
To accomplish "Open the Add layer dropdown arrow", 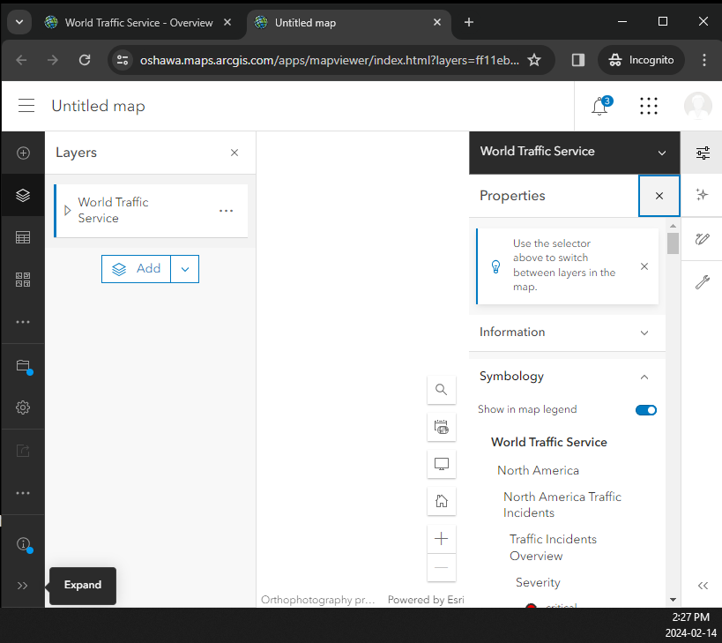I will pyautogui.click(x=185, y=269).
